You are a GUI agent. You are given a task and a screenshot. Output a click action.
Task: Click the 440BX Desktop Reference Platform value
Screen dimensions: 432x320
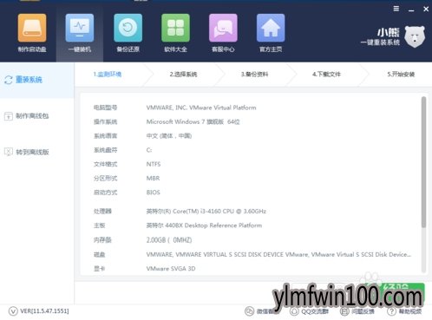204,225
